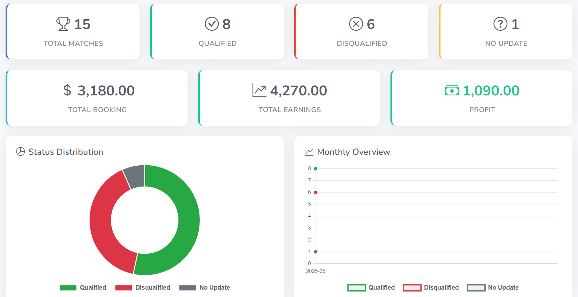
Task: Click the pie chart icon beside Status Distribution
Action: [x=21, y=152]
